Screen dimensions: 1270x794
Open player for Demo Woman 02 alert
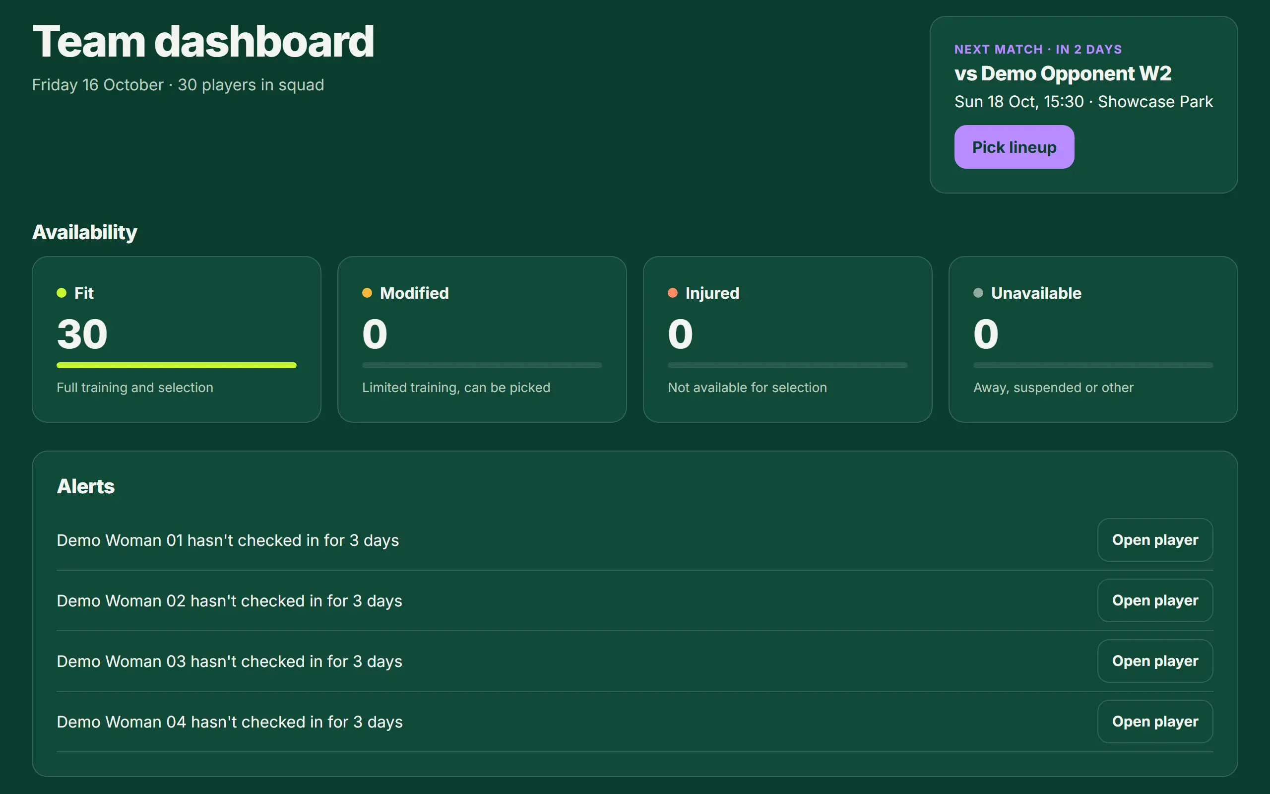coord(1155,600)
